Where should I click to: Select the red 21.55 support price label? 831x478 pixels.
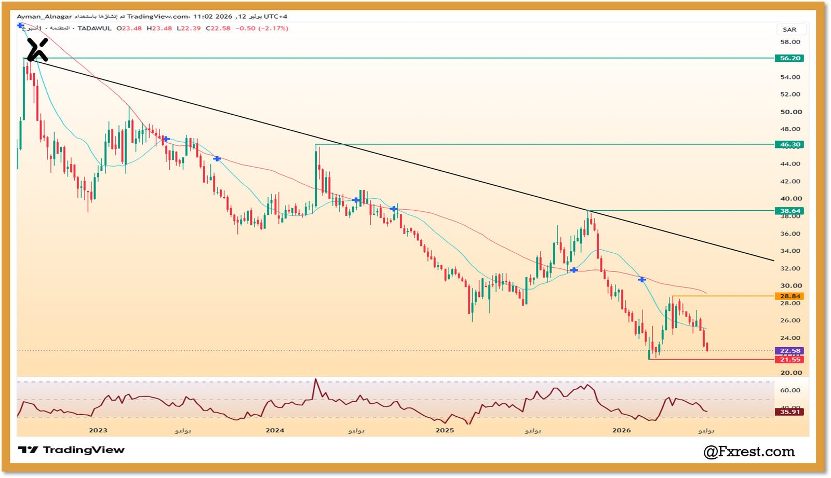click(789, 360)
